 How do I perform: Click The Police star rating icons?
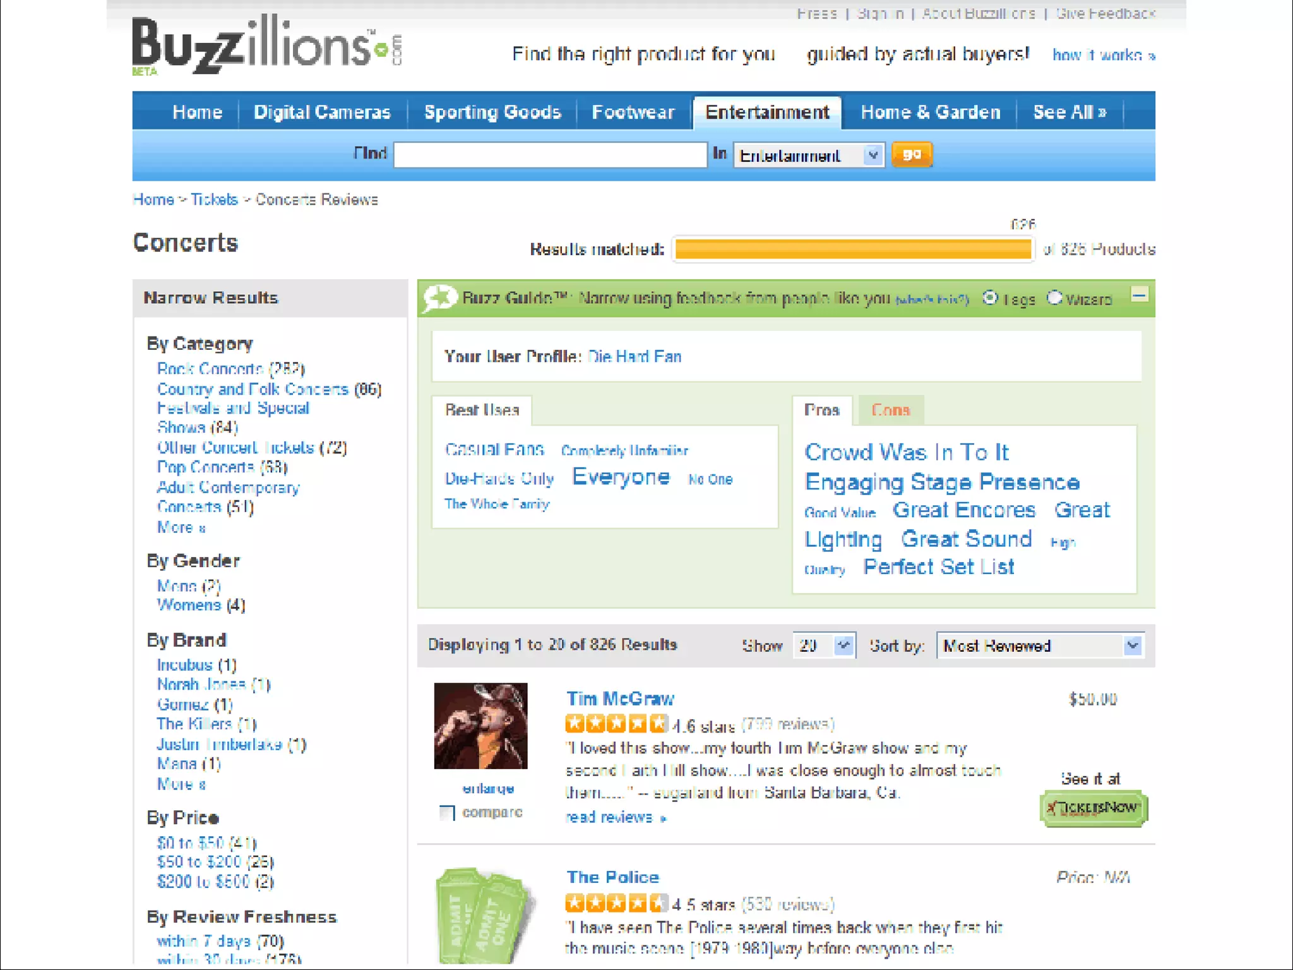616,903
